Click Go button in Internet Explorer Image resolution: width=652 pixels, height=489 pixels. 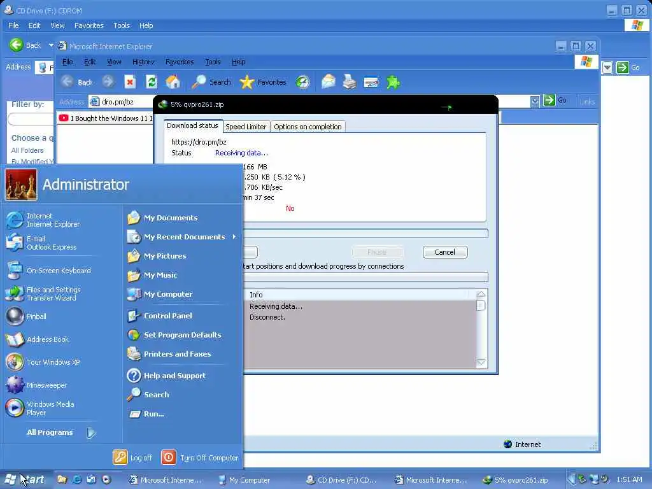pos(555,100)
